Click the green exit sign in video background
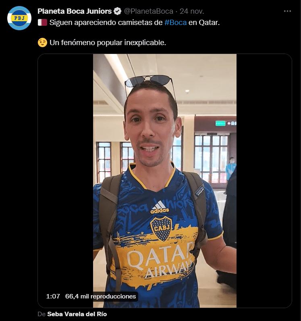301x321 pixels. point(220,123)
